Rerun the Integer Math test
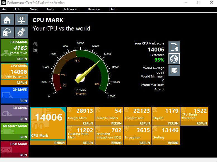The image size is (217, 162). [x=88, y=123]
